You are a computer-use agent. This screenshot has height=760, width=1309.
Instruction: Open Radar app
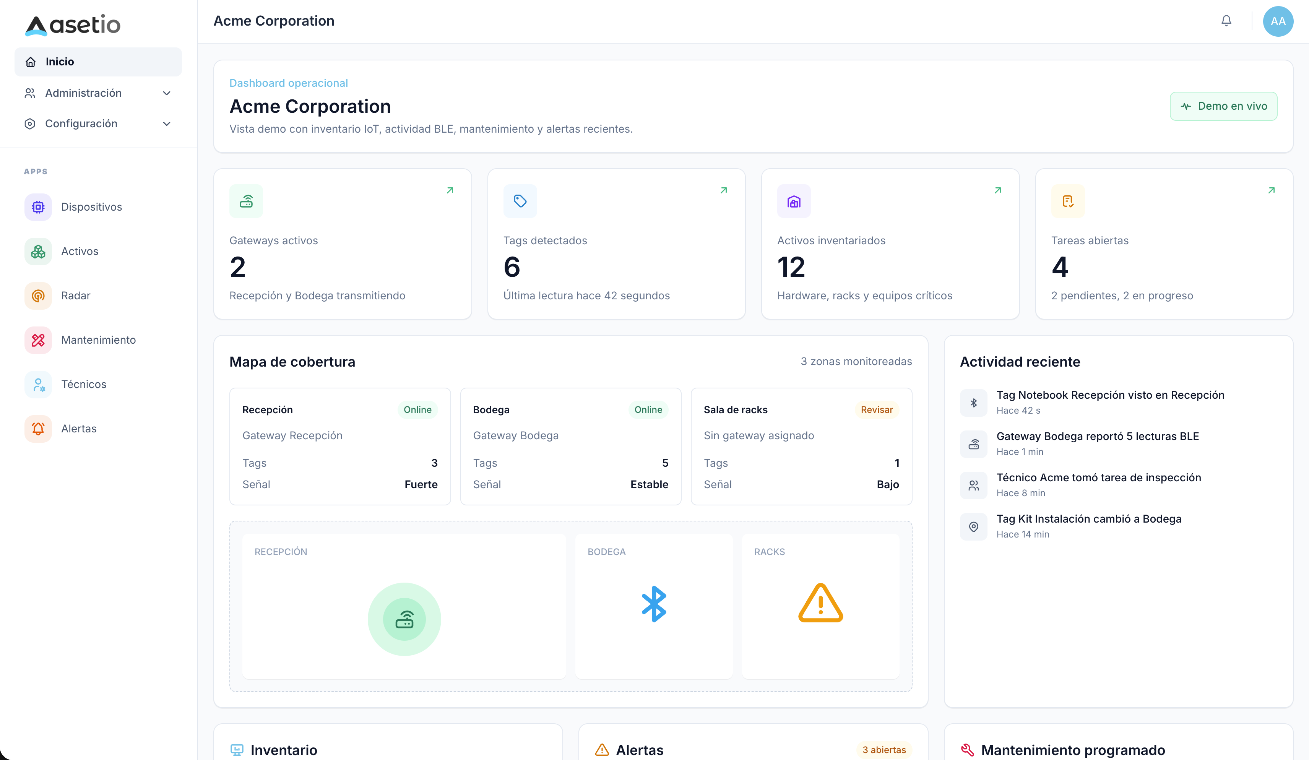coord(98,296)
